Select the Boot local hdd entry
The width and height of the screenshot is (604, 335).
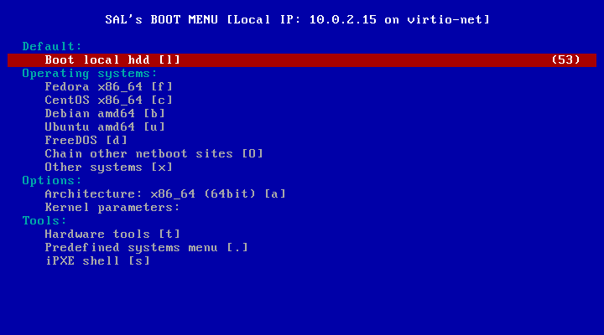point(302,60)
